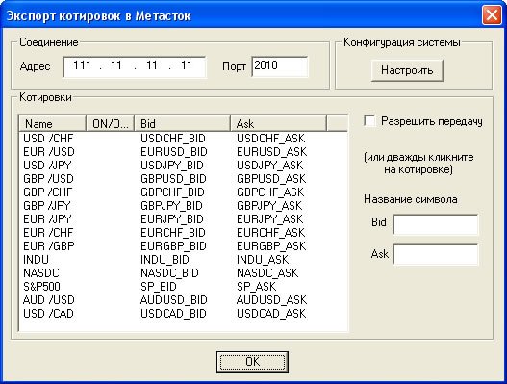Select the USD /CAD quote row
Viewport: 507px width, 384px height.
(183, 313)
